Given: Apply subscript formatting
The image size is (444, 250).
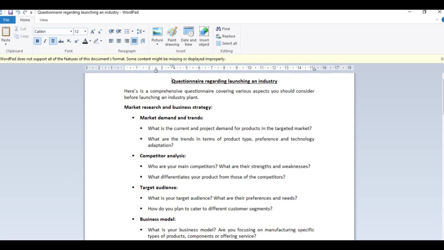Looking at the screenshot, I should pos(69,41).
